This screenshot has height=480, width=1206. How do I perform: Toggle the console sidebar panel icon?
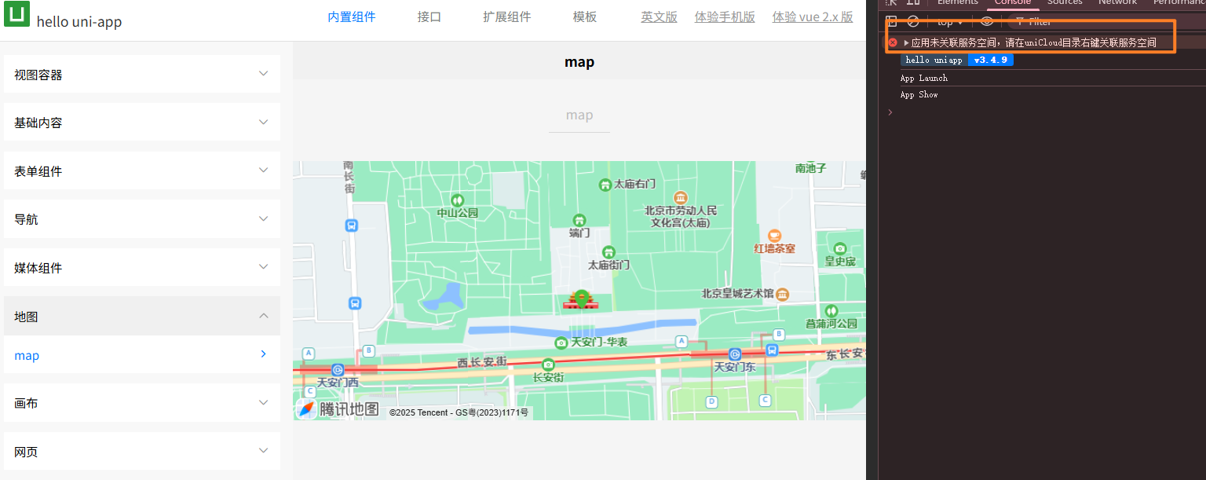[x=891, y=22]
